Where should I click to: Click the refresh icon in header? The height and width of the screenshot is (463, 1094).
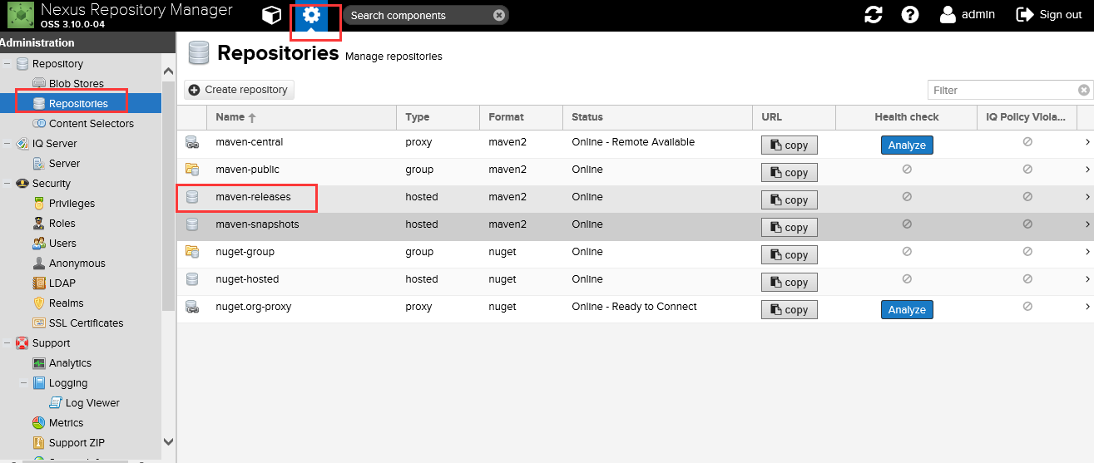point(873,15)
